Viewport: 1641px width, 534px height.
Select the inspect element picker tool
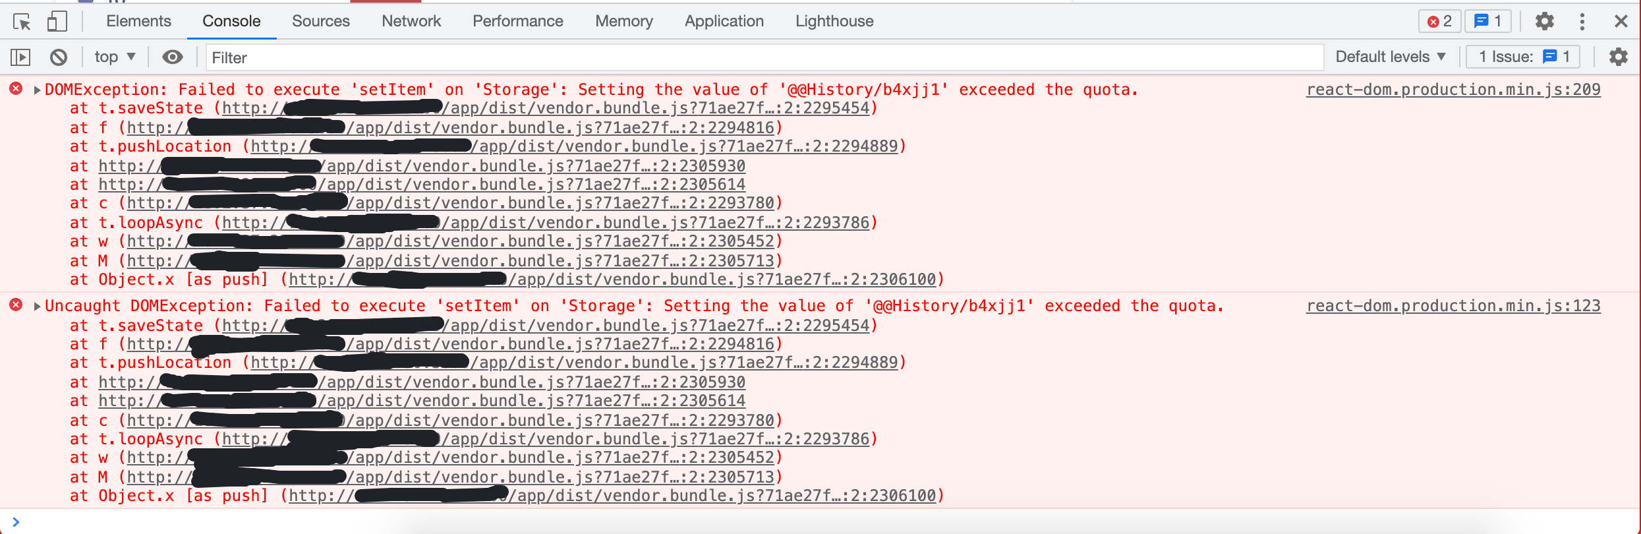pyautogui.click(x=22, y=21)
